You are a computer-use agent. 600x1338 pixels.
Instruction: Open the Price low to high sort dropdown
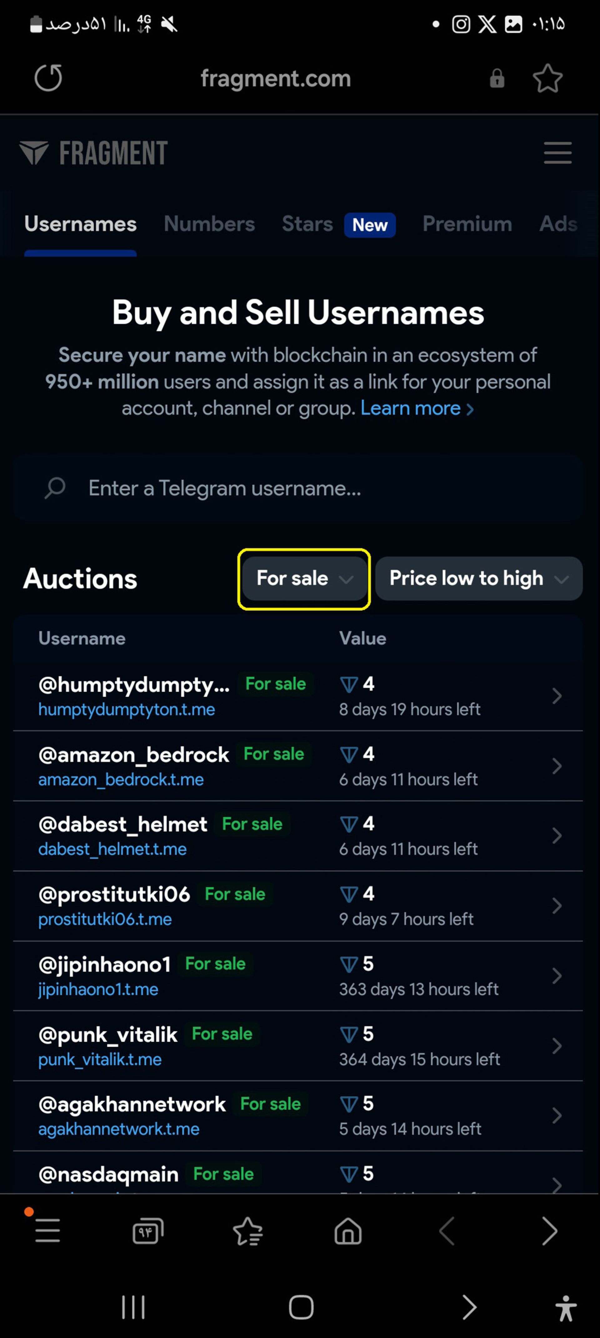point(478,579)
